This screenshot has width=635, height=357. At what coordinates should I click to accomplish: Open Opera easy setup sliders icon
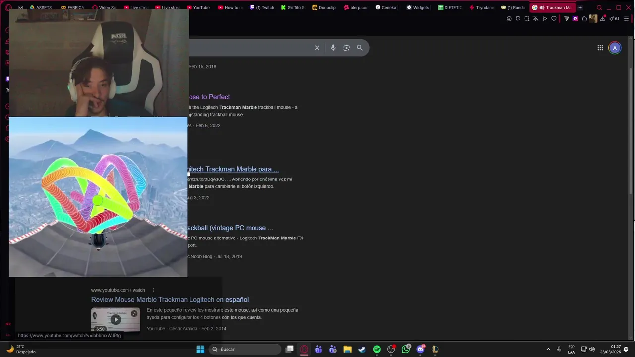(627, 19)
